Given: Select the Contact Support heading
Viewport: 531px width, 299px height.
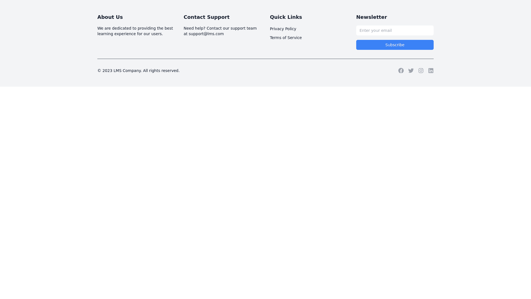Looking at the screenshot, I should point(206,17).
